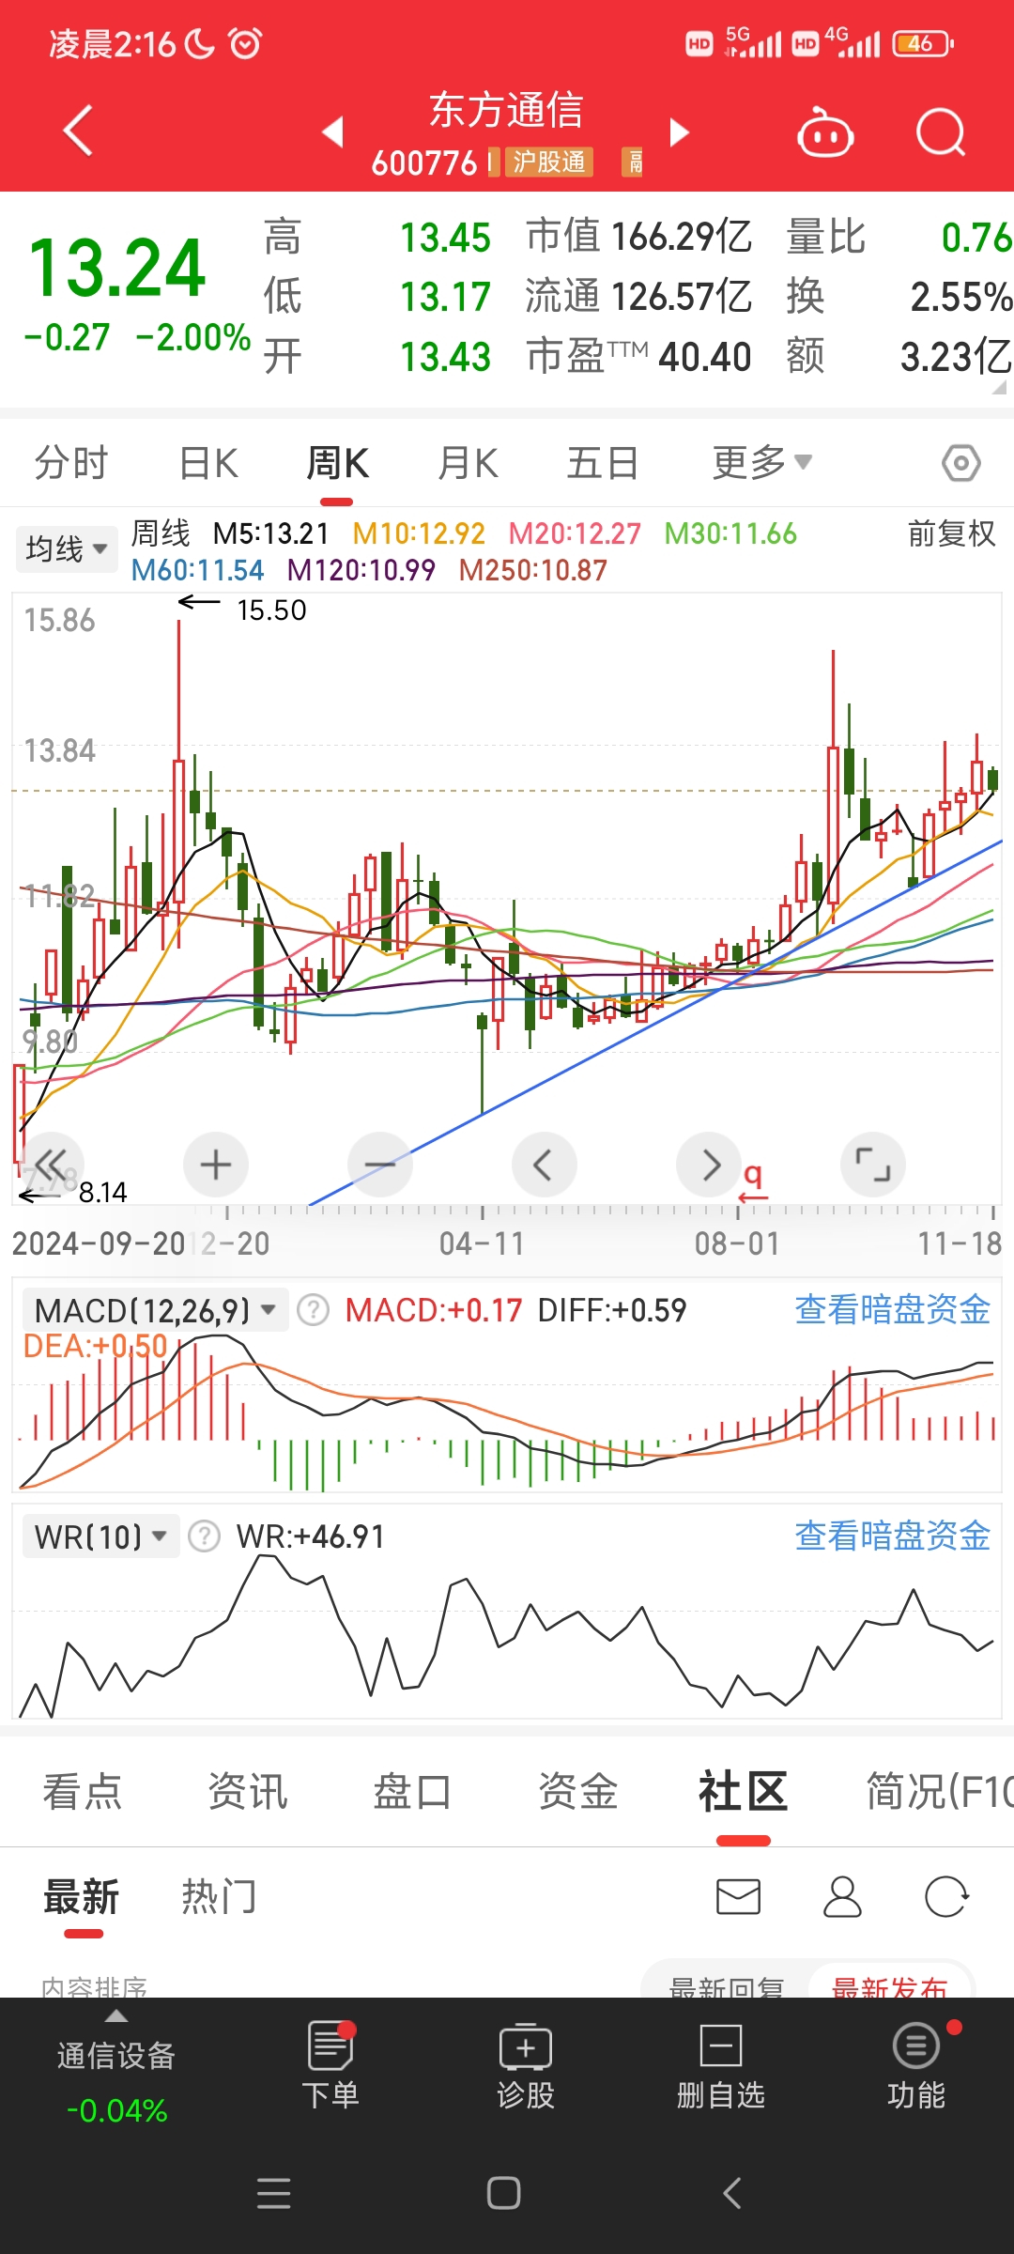Tap the red q marker on chart
1014x2254 pixels.
(752, 1181)
